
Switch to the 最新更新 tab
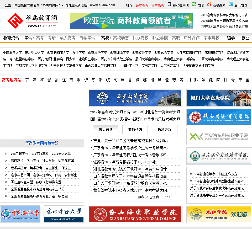(164, 129)
